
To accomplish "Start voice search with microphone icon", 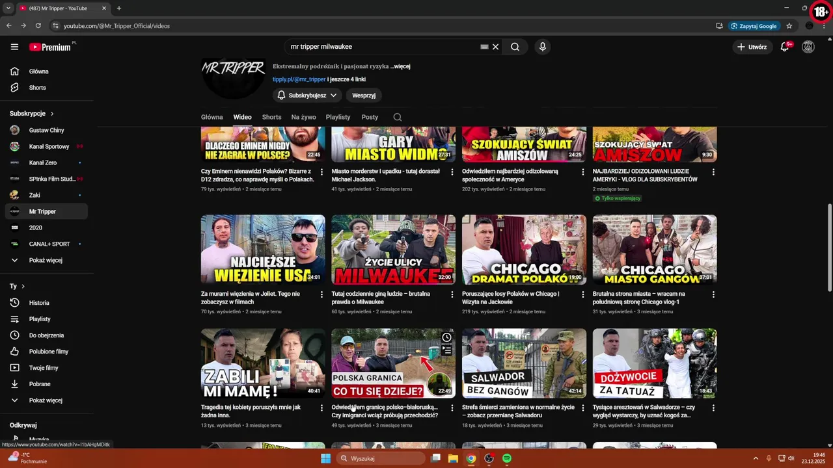I will 542,47.
